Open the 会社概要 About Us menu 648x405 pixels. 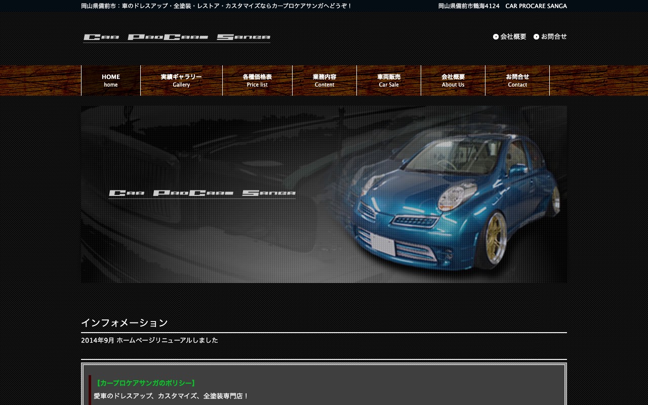coord(453,80)
